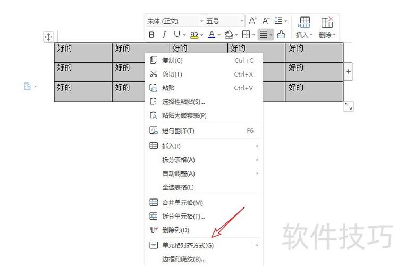397x266 pixels.
Task: Open 单元格对齐方式(G) submenu
Action: tap(204, 245)
